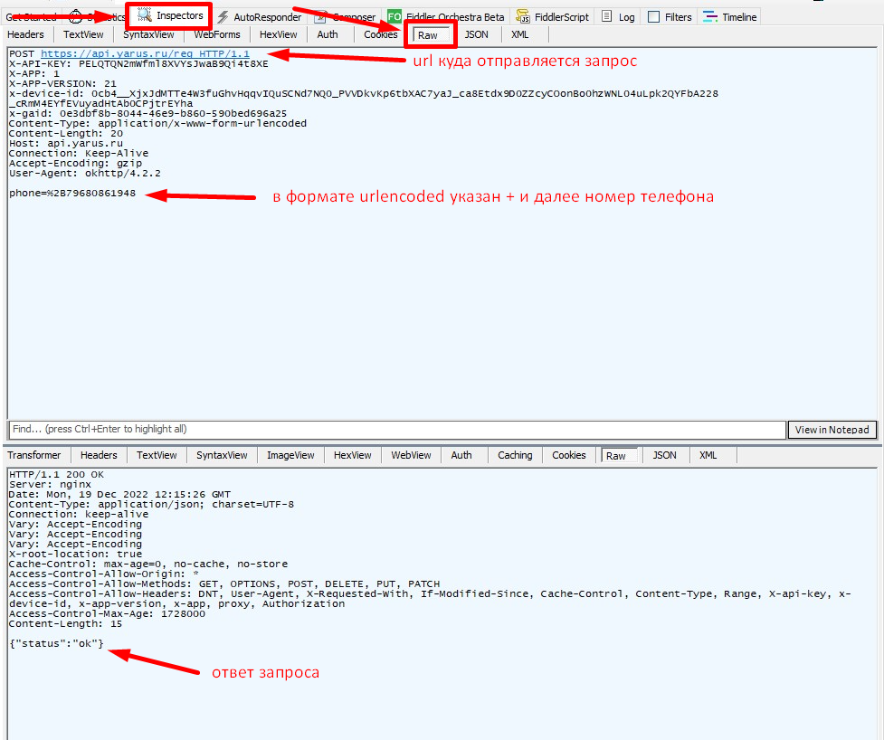
Task: Click the Host: api.yarus.ru line
Action: (x=66, y=143)
